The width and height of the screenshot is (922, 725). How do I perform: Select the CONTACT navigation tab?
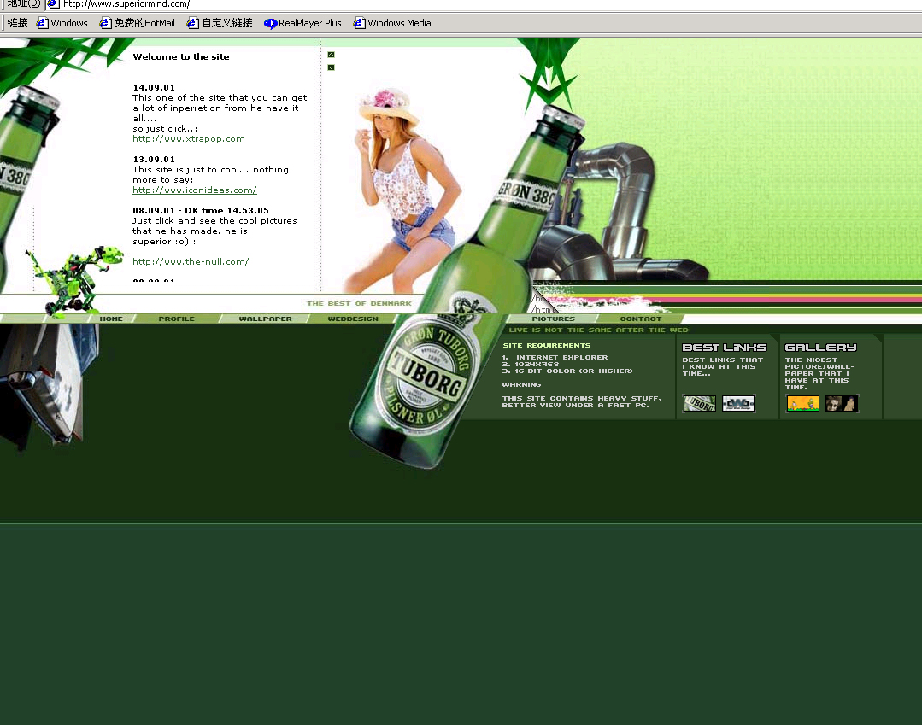tap(640, 319)
